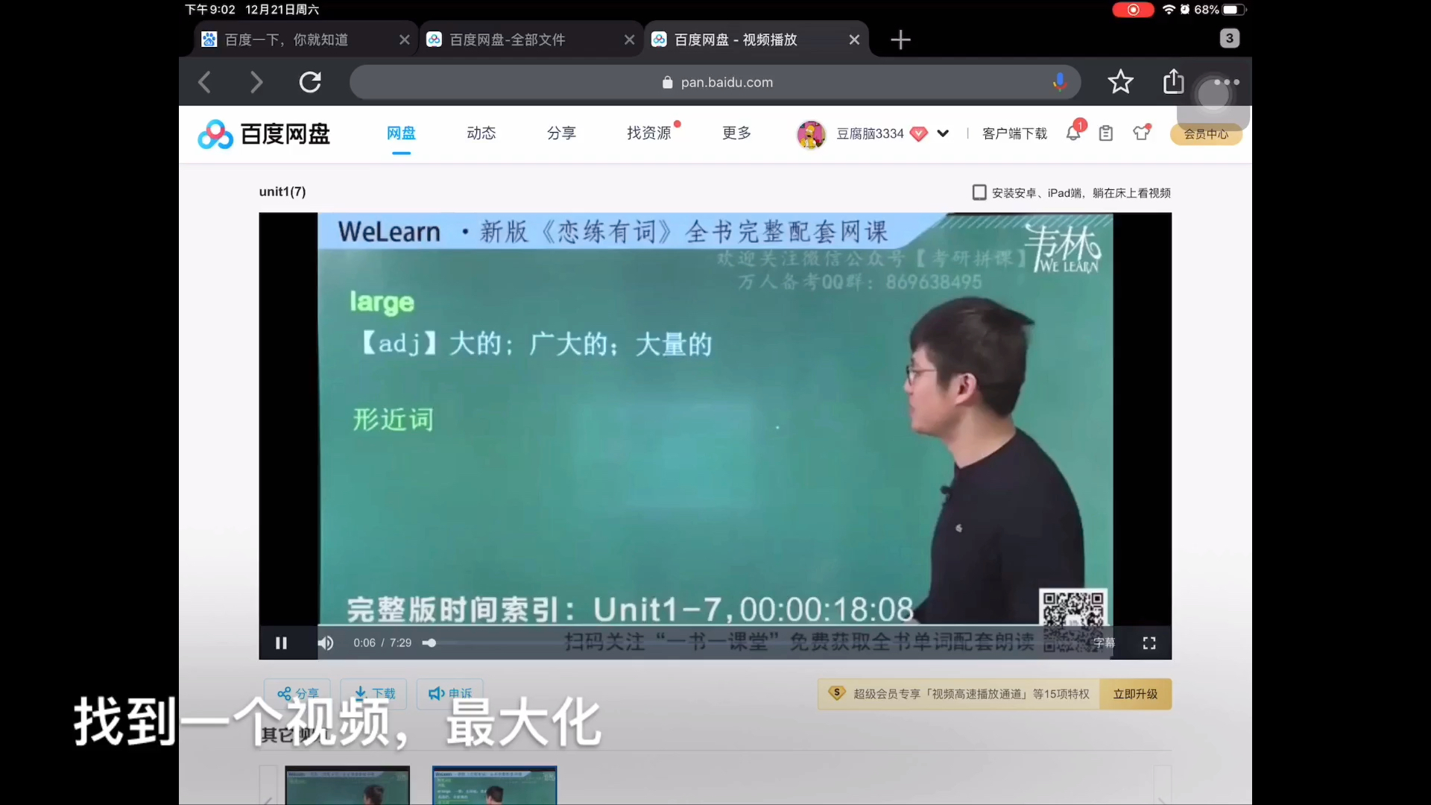Click user avatar picture

(811, 134)
